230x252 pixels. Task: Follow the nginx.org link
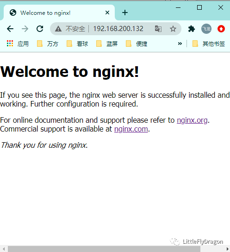[192, 120]
